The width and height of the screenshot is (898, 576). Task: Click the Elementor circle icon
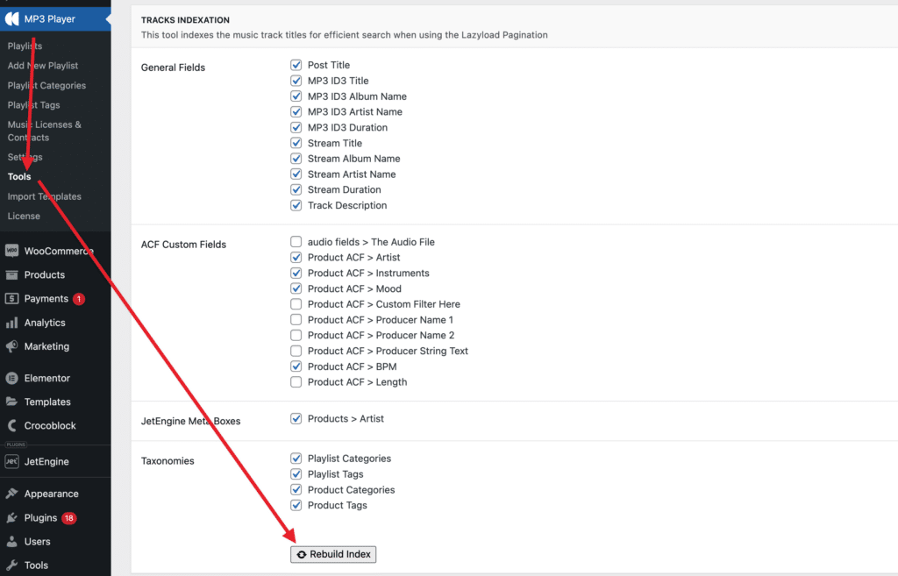pos(11,378)
